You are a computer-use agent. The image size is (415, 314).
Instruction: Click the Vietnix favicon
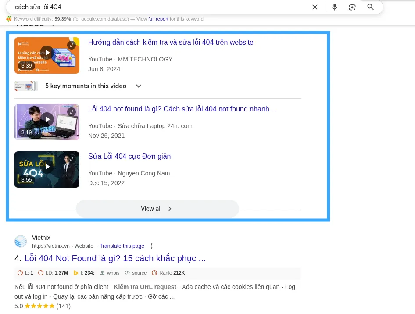click(x=21, y=241)
